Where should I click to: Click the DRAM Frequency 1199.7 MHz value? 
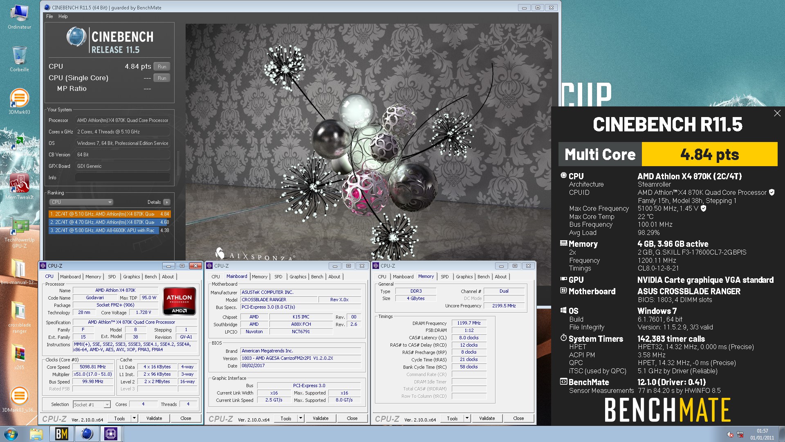(x=469, y=323)
